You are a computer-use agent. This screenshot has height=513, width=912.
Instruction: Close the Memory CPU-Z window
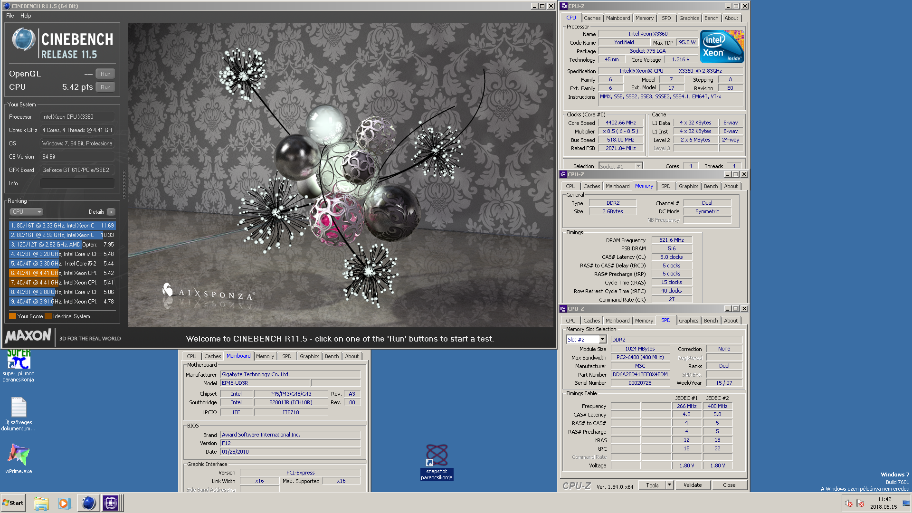click(x=744, y=174)
